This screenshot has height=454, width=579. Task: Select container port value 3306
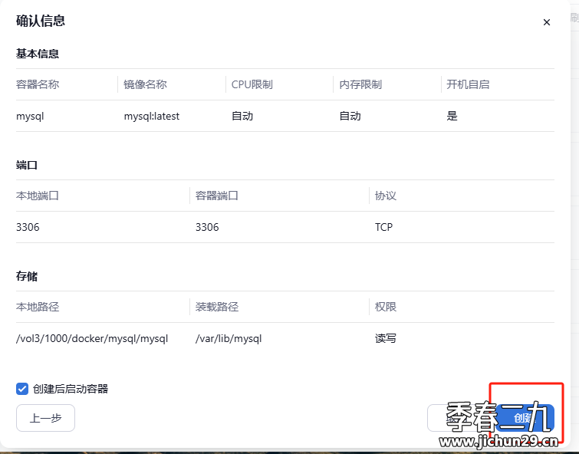pyautogui.click(x=207, y=227)
